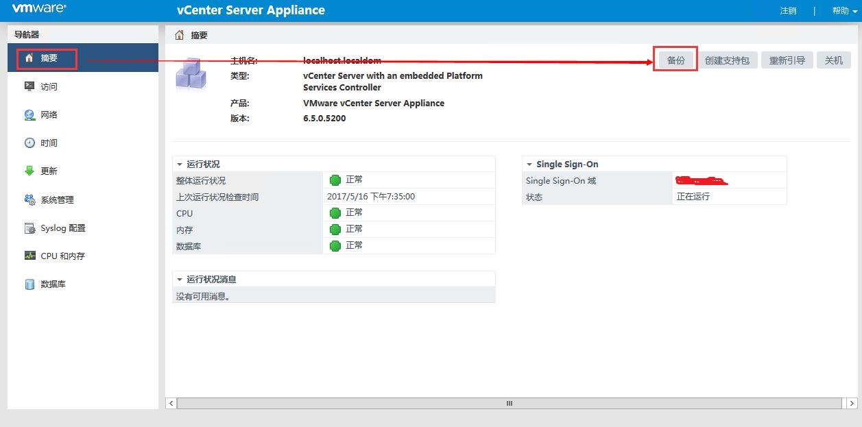Click the 创建支持包 button
Screen dimensions: 862x427
pos(727,60)
